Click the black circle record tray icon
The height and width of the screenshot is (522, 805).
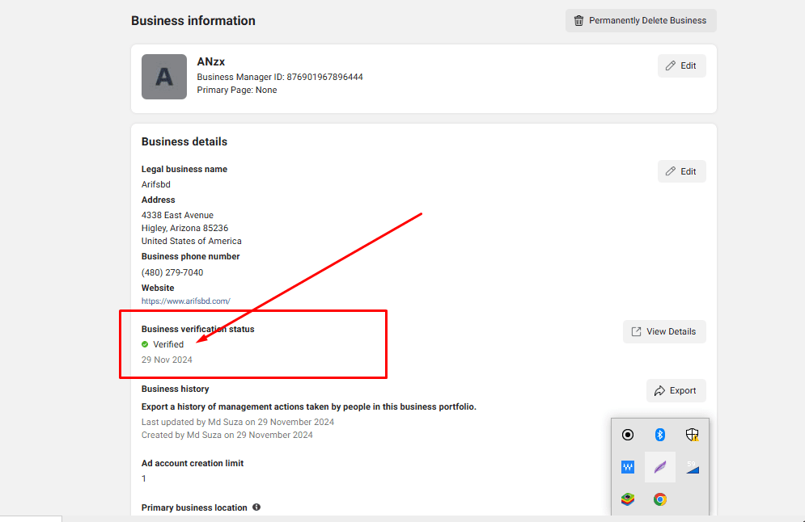(x=628, y=435)
